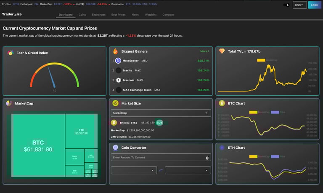Click the Total TVL diamond icon
Image resolution: width=323 pixels, height=193 pixels.
(x=222, y=51)
